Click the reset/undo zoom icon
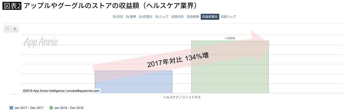Screen dimensions: 347x112 [x=7, y=29]
